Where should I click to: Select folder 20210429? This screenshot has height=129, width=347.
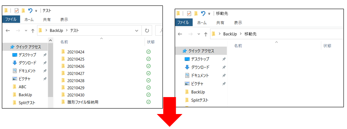[76, 88]
